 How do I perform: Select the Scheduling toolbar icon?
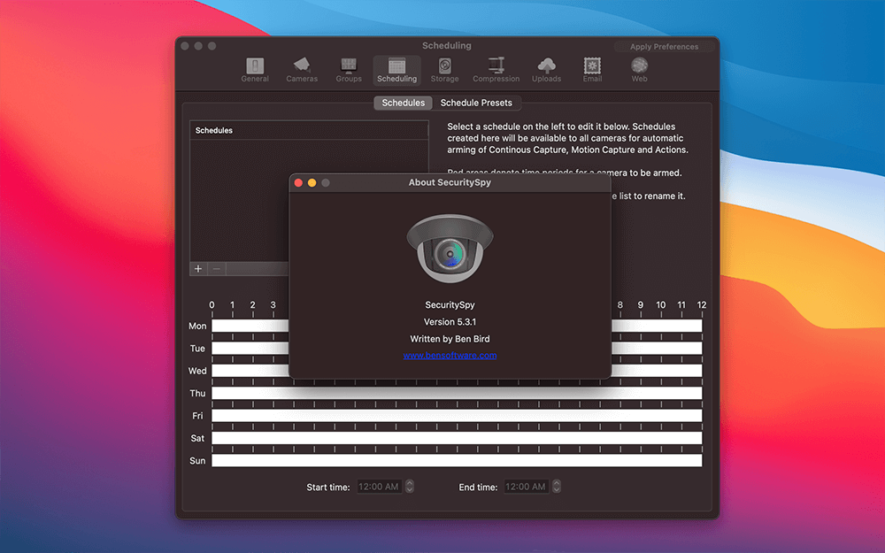396,71
